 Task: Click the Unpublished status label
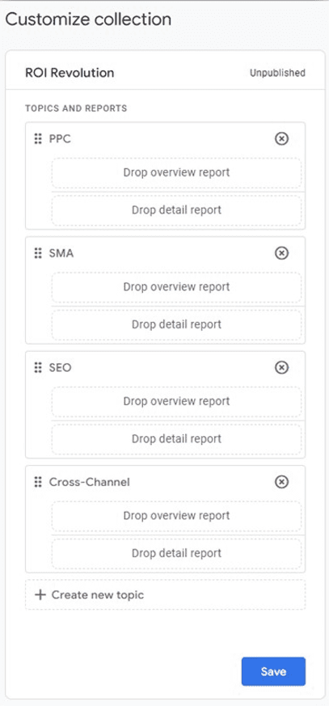click(278, 73)
